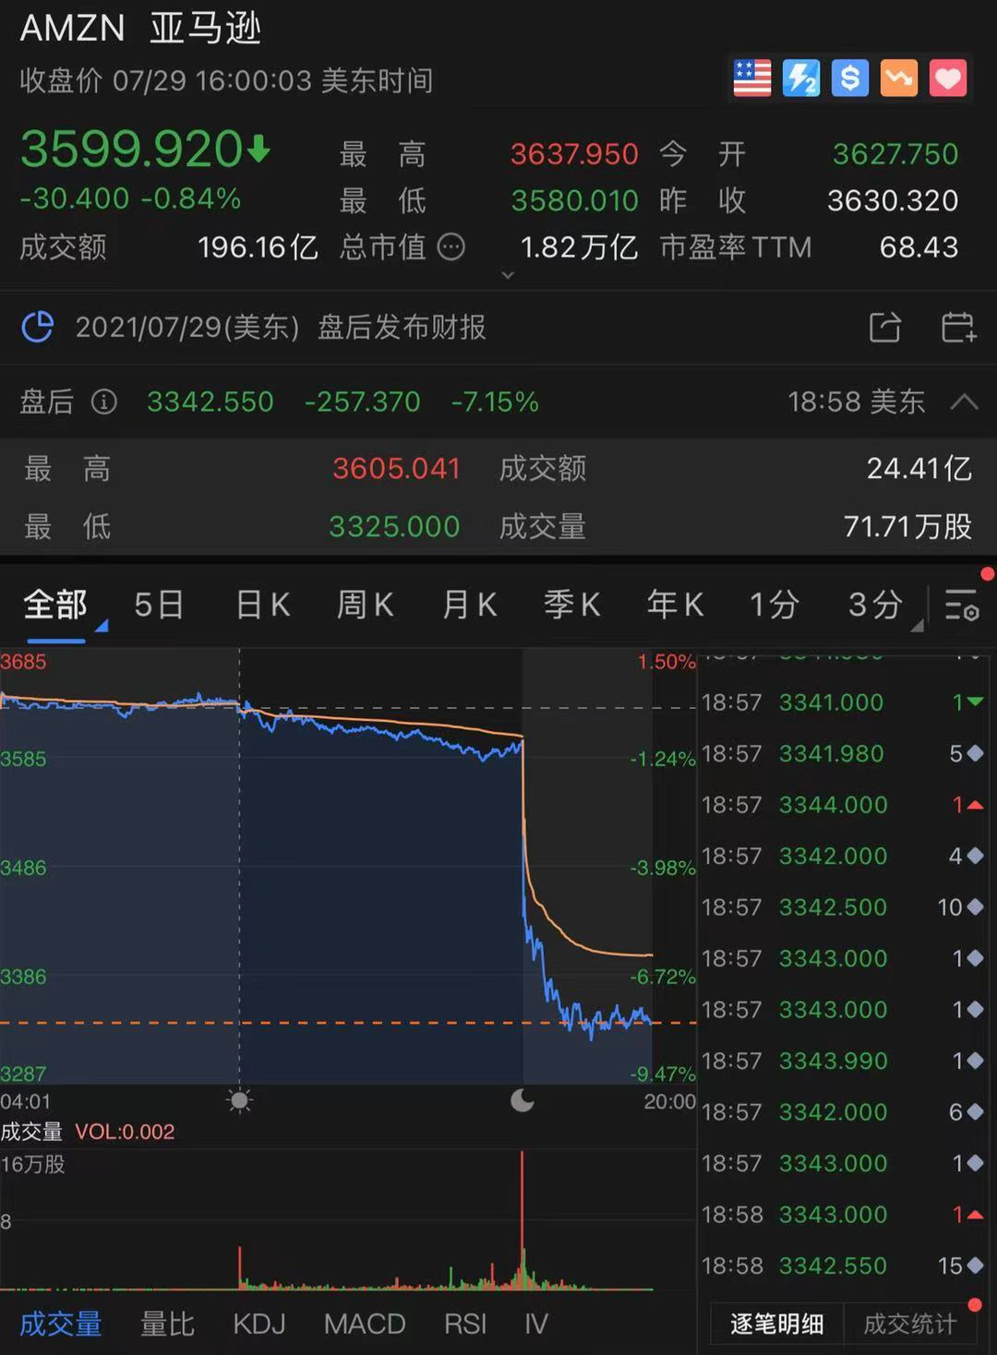The width and height of the screenshot is (997, 1355).
Task: Switch to the 季K chart tab
Action: pos(572,606)
